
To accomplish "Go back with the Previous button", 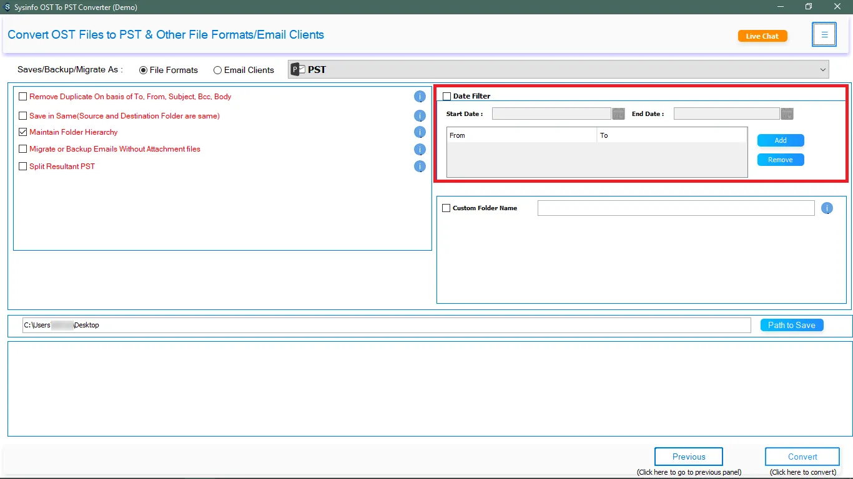I will (689, 457).
